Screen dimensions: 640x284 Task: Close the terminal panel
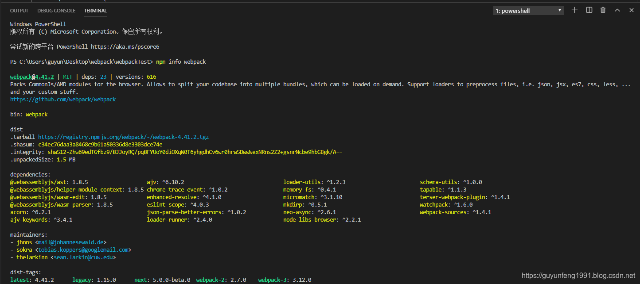pos(631,10)
